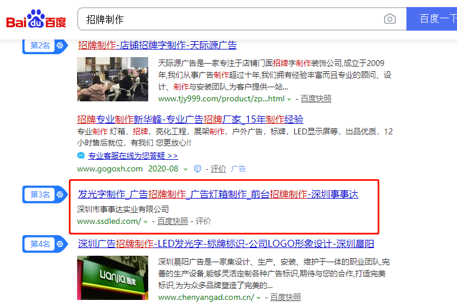Open 百度快照 for tjy999.com result
This screenshot has width=457, height=307.
316,99
